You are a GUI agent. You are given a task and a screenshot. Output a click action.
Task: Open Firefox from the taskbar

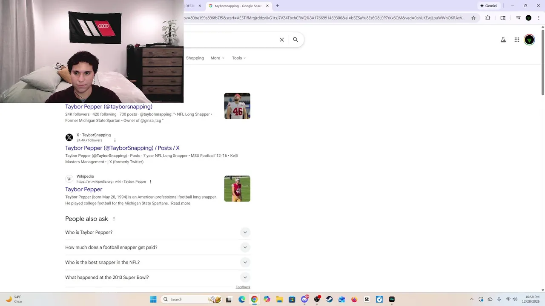pyautogui.click(x=354, y=299)
